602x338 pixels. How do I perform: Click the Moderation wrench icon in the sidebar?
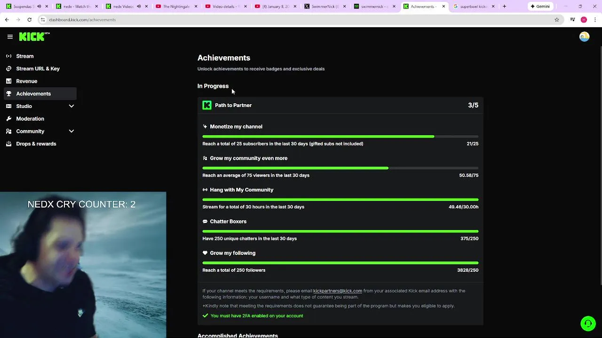[8, 119]
